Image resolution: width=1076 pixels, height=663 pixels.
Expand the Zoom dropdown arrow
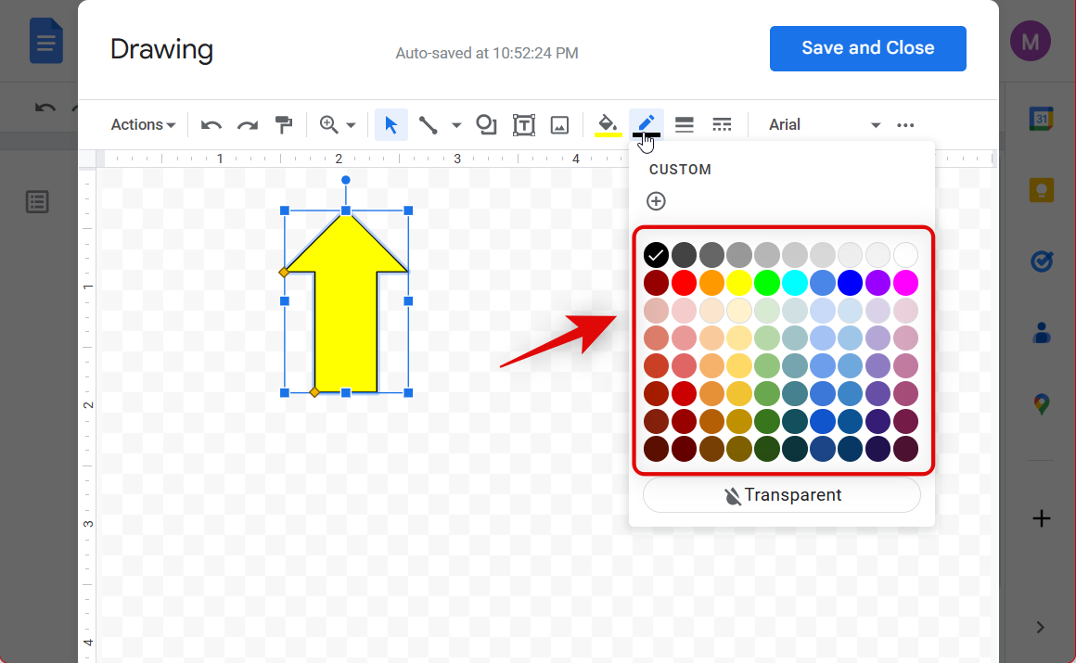(351, 125)
